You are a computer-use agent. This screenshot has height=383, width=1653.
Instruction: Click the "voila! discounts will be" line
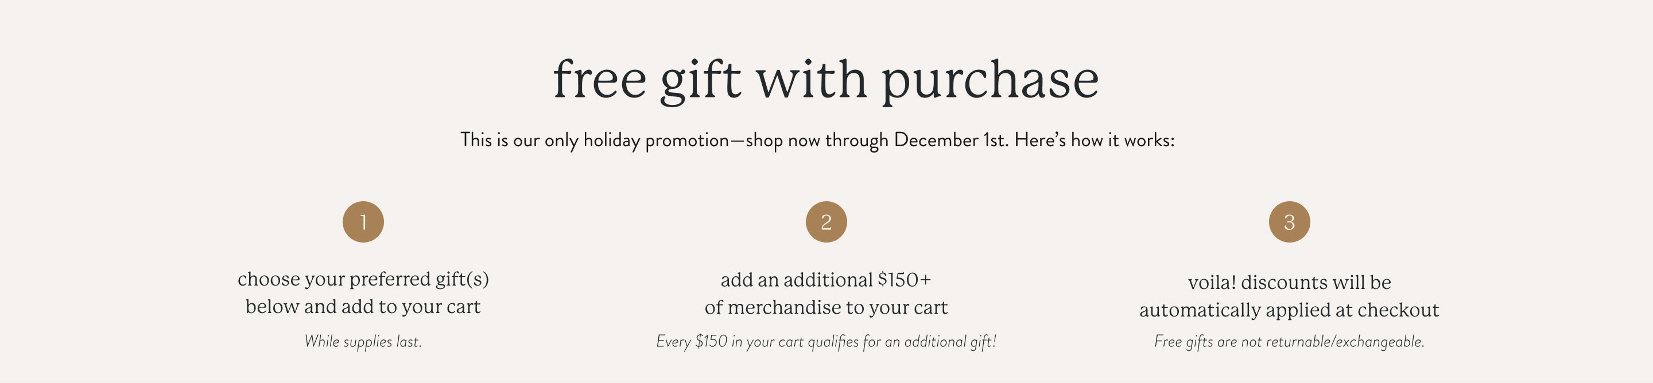1289,282
